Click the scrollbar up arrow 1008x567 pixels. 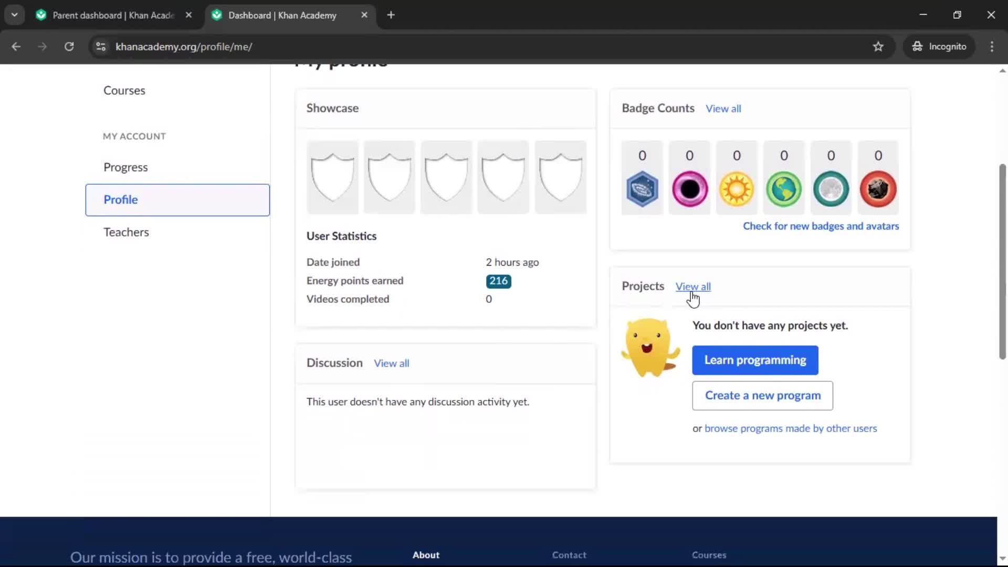coord(1002,71)
